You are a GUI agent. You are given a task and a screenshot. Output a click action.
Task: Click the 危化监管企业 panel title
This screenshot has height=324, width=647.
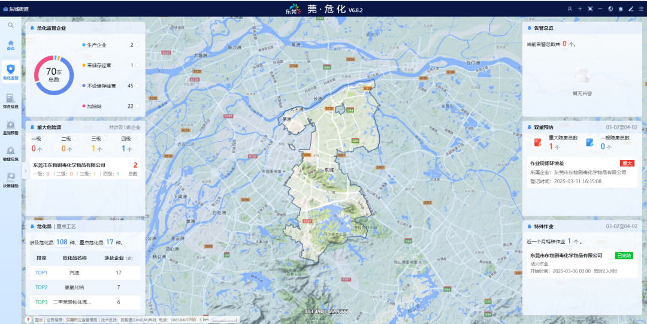51,28
